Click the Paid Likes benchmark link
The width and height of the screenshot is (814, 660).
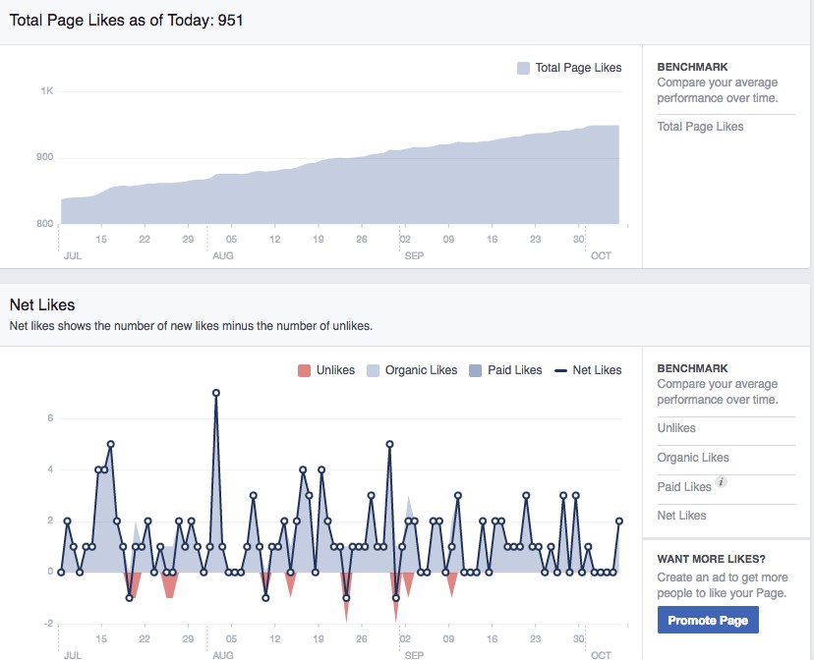point(683,487)
